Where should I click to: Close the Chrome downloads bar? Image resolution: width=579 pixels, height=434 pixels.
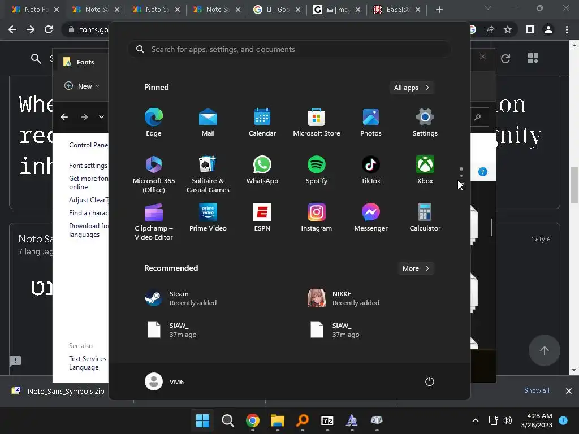click(x=569, y=391)
